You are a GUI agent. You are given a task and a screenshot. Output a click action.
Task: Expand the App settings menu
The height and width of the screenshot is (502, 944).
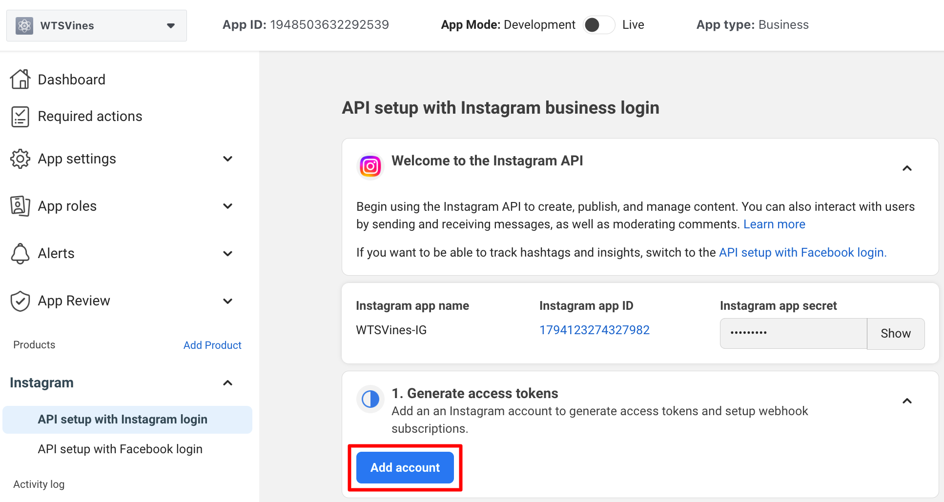click(x=227, y=159)
